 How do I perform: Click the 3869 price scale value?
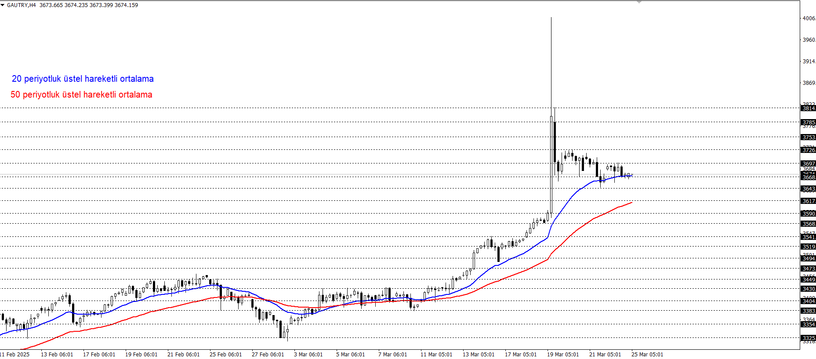point(809,83)
